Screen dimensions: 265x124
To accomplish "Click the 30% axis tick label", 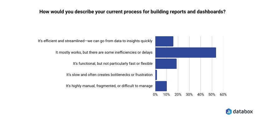I will coord(189,94).
